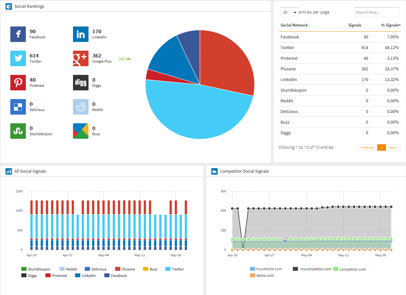
Task: Click the Twitter bird icon
Action: (18, 58)
